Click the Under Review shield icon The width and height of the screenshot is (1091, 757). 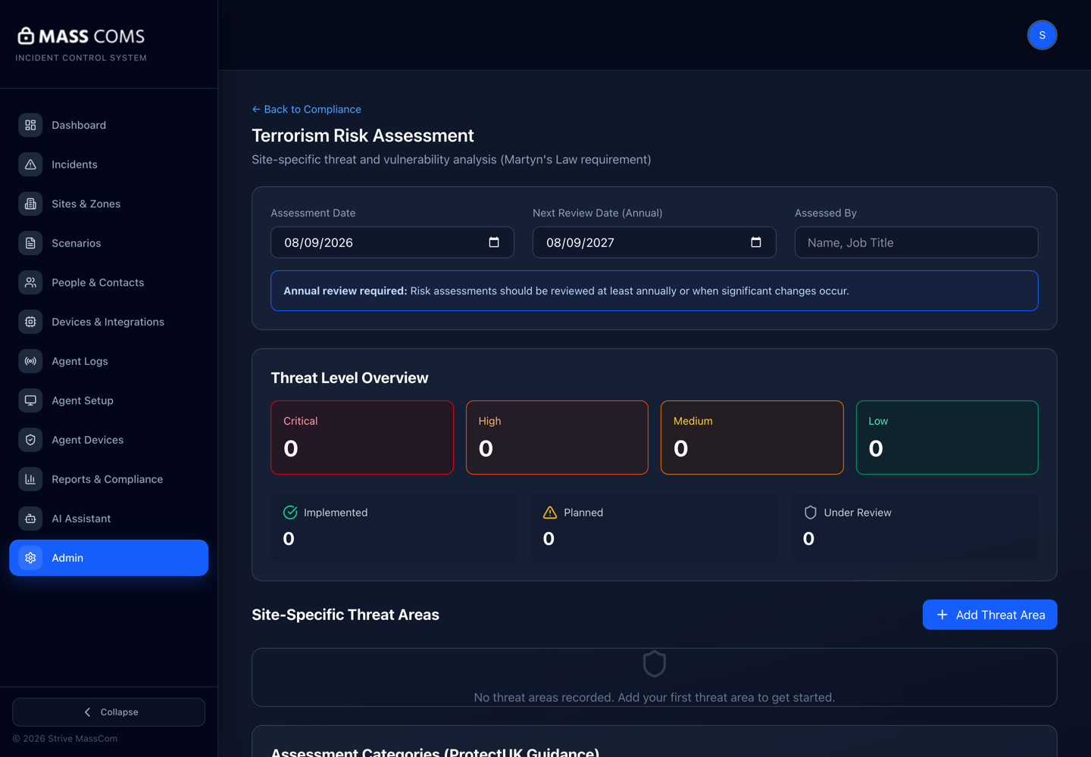click(810, 512)
